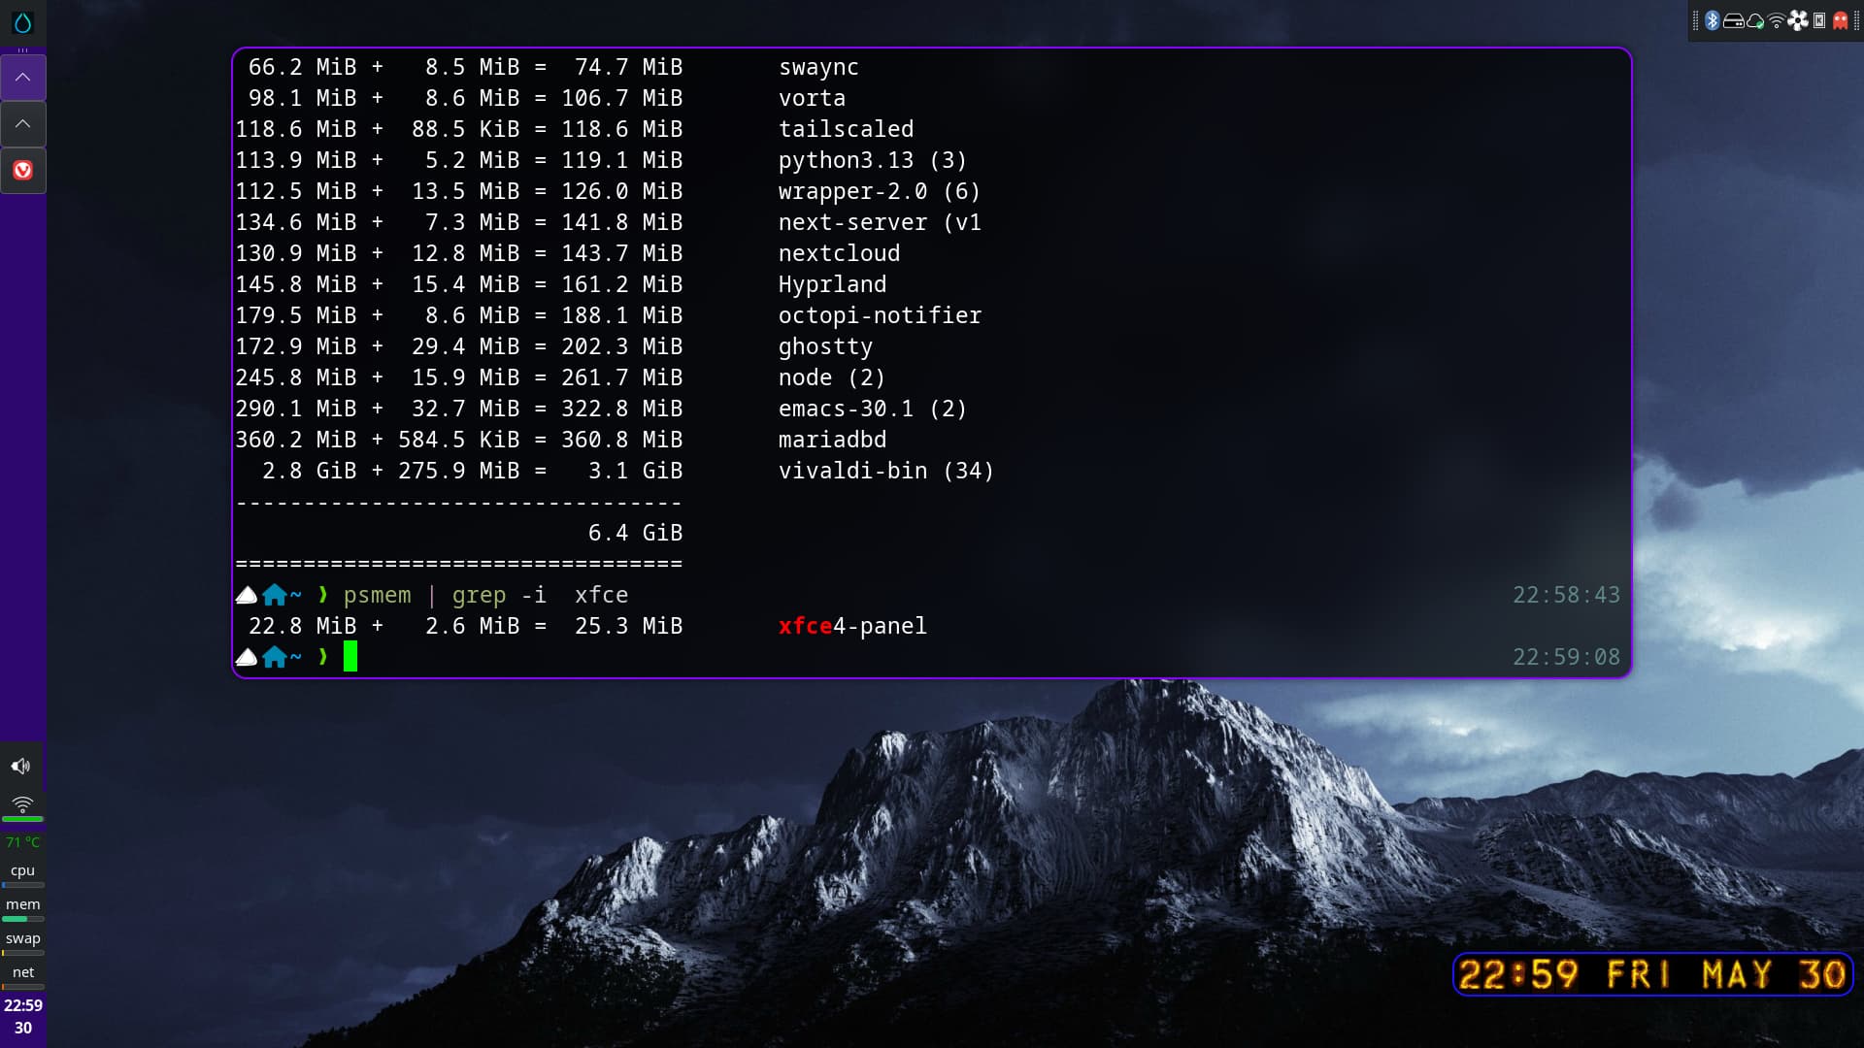Click the 'node (2)' process name

tap(832, 377)
